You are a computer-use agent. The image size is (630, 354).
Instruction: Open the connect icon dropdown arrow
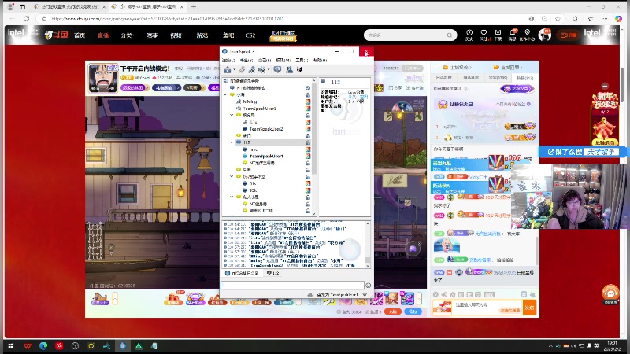234,70
